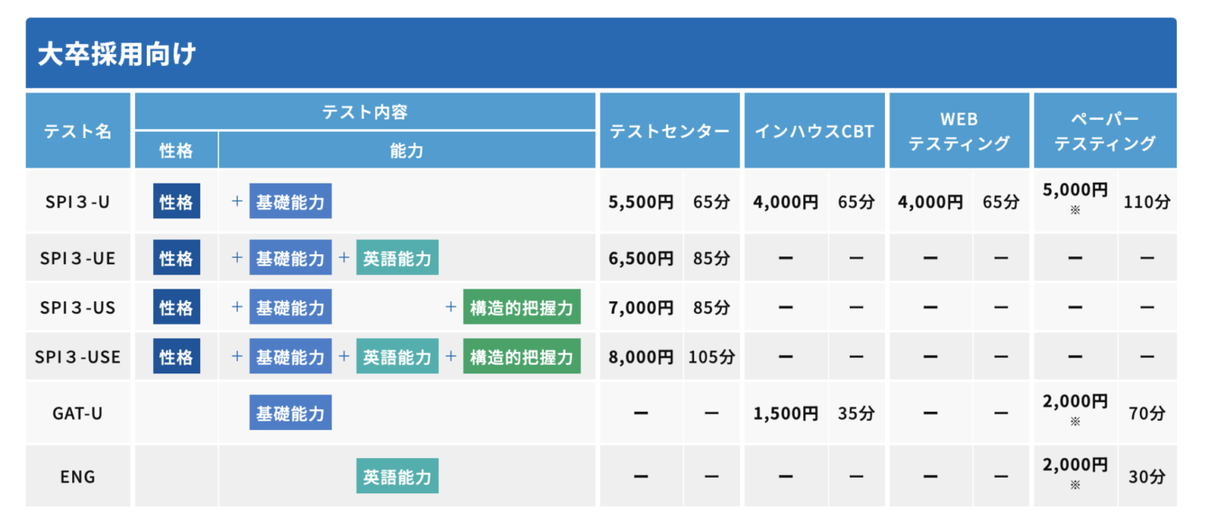Select the 基礎能力 badge in the GAT-U row
The width and height of the screenshot is (1205, 531).
290,413
